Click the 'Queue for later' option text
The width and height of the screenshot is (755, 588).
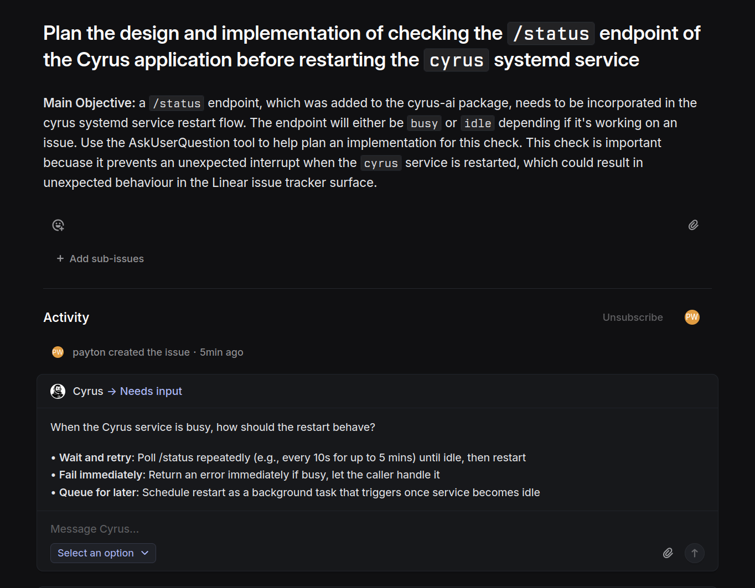[99, 492]
